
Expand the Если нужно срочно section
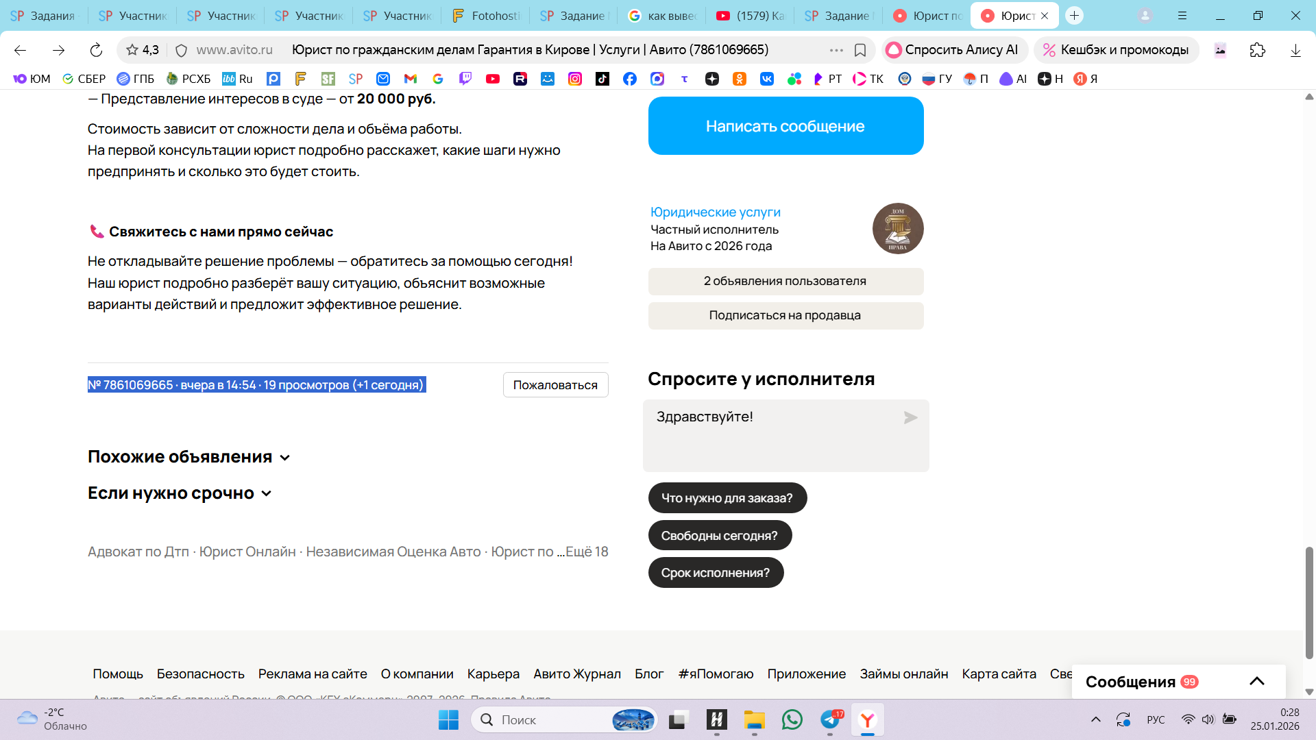pos(180,493)
